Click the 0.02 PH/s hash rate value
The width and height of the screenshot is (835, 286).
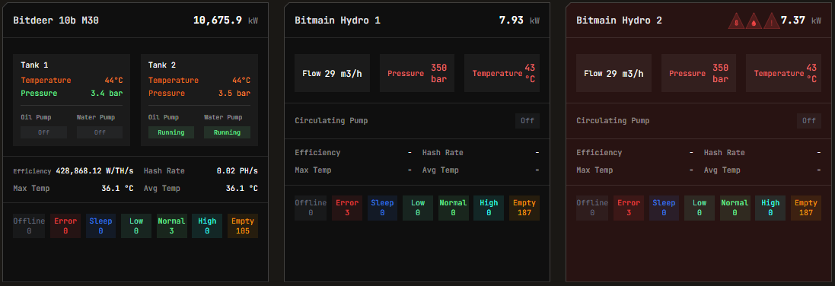tap(237, 171)
